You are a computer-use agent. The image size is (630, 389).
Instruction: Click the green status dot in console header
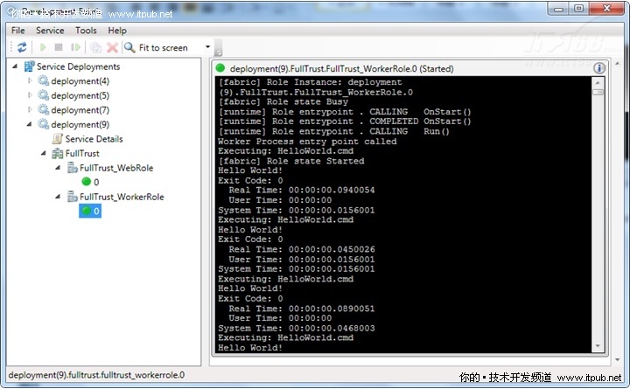point(220,68)
